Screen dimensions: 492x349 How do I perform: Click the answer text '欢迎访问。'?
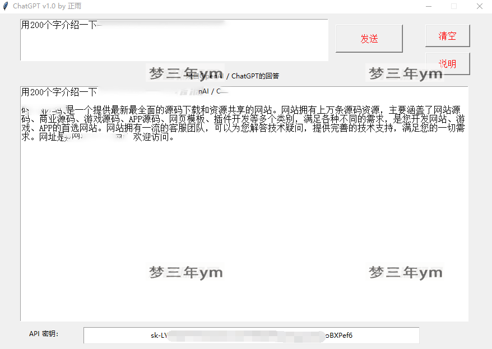tap(154, 137)
